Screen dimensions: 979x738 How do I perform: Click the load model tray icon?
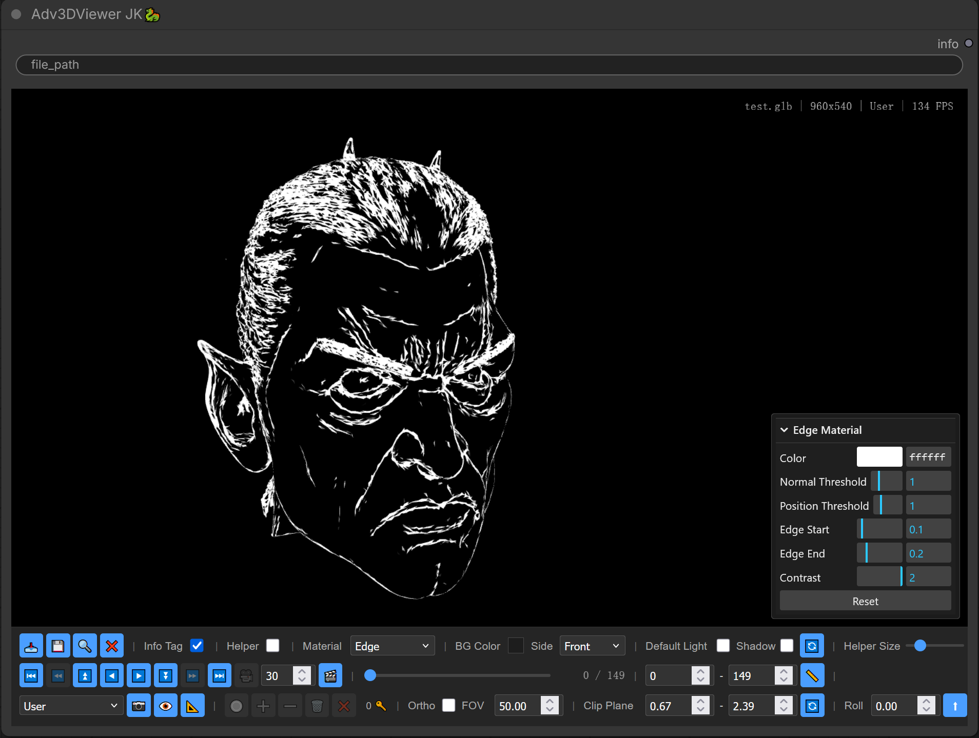tap(31, 646)
